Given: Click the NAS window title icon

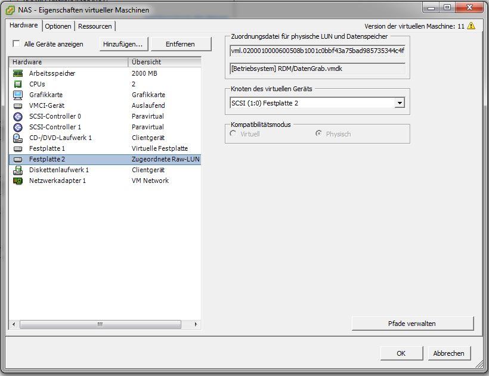Looking at the screenshot, I should (10, 10).
